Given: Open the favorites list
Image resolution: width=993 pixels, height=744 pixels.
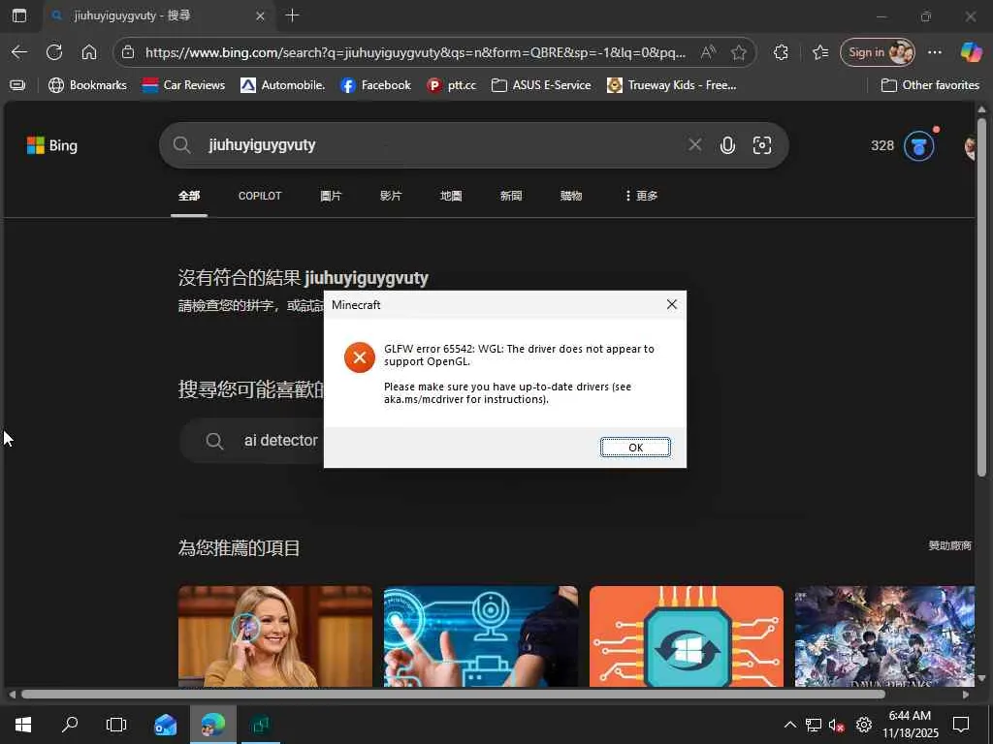Looking at the screenshot, I should coord(820,52).
